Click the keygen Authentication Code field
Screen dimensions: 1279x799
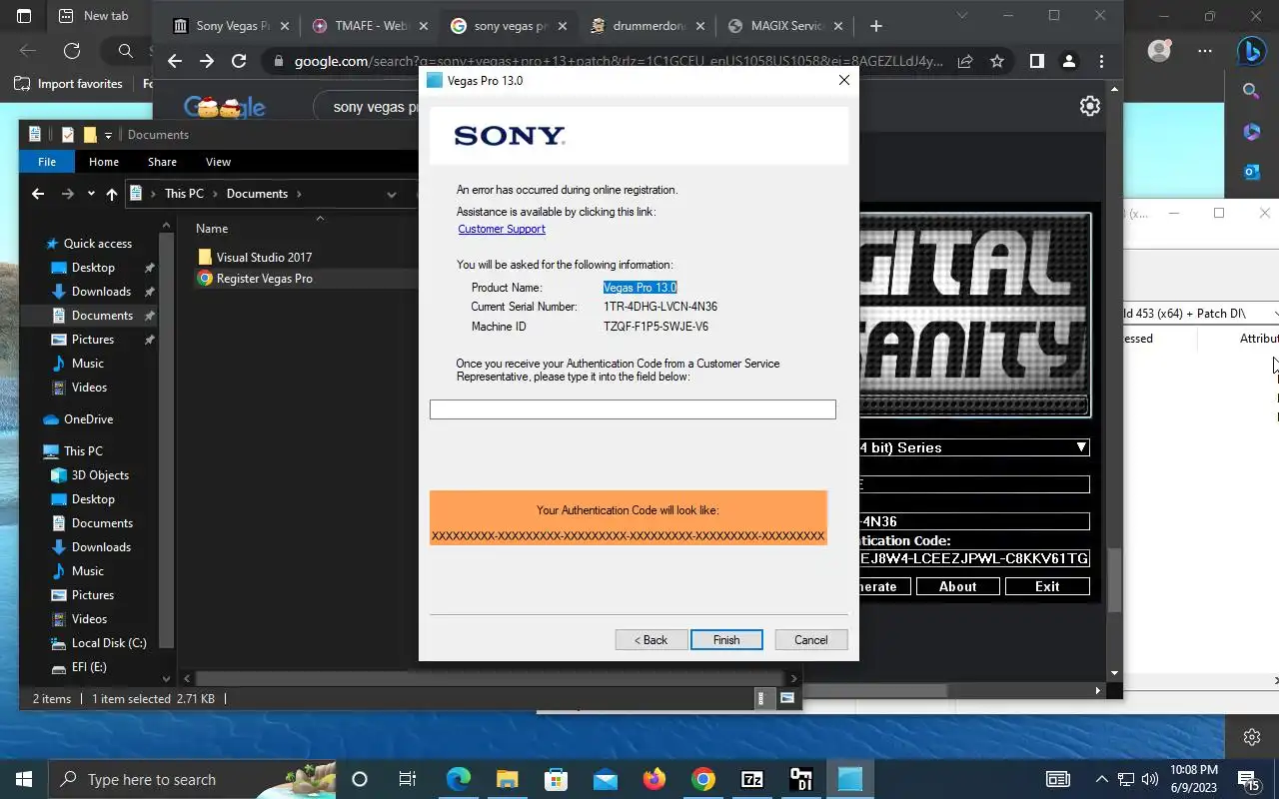(974, 558)
